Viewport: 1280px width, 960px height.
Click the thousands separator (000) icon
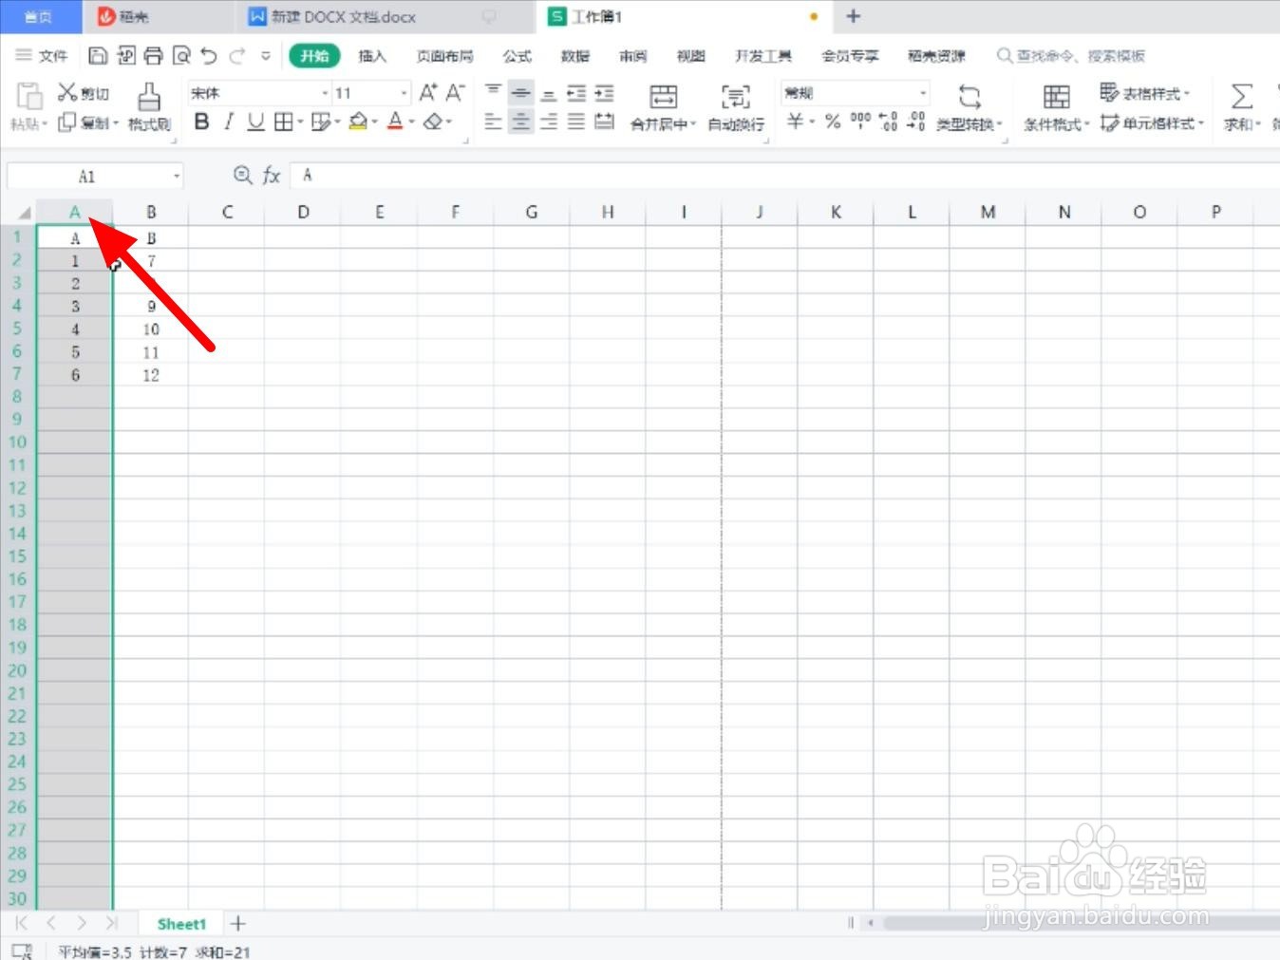click(860, 121)
